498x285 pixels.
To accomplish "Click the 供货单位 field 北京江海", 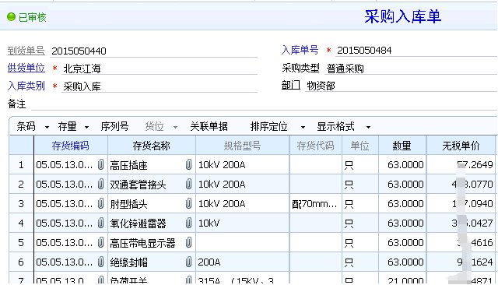I will click(x=160, y=69).
